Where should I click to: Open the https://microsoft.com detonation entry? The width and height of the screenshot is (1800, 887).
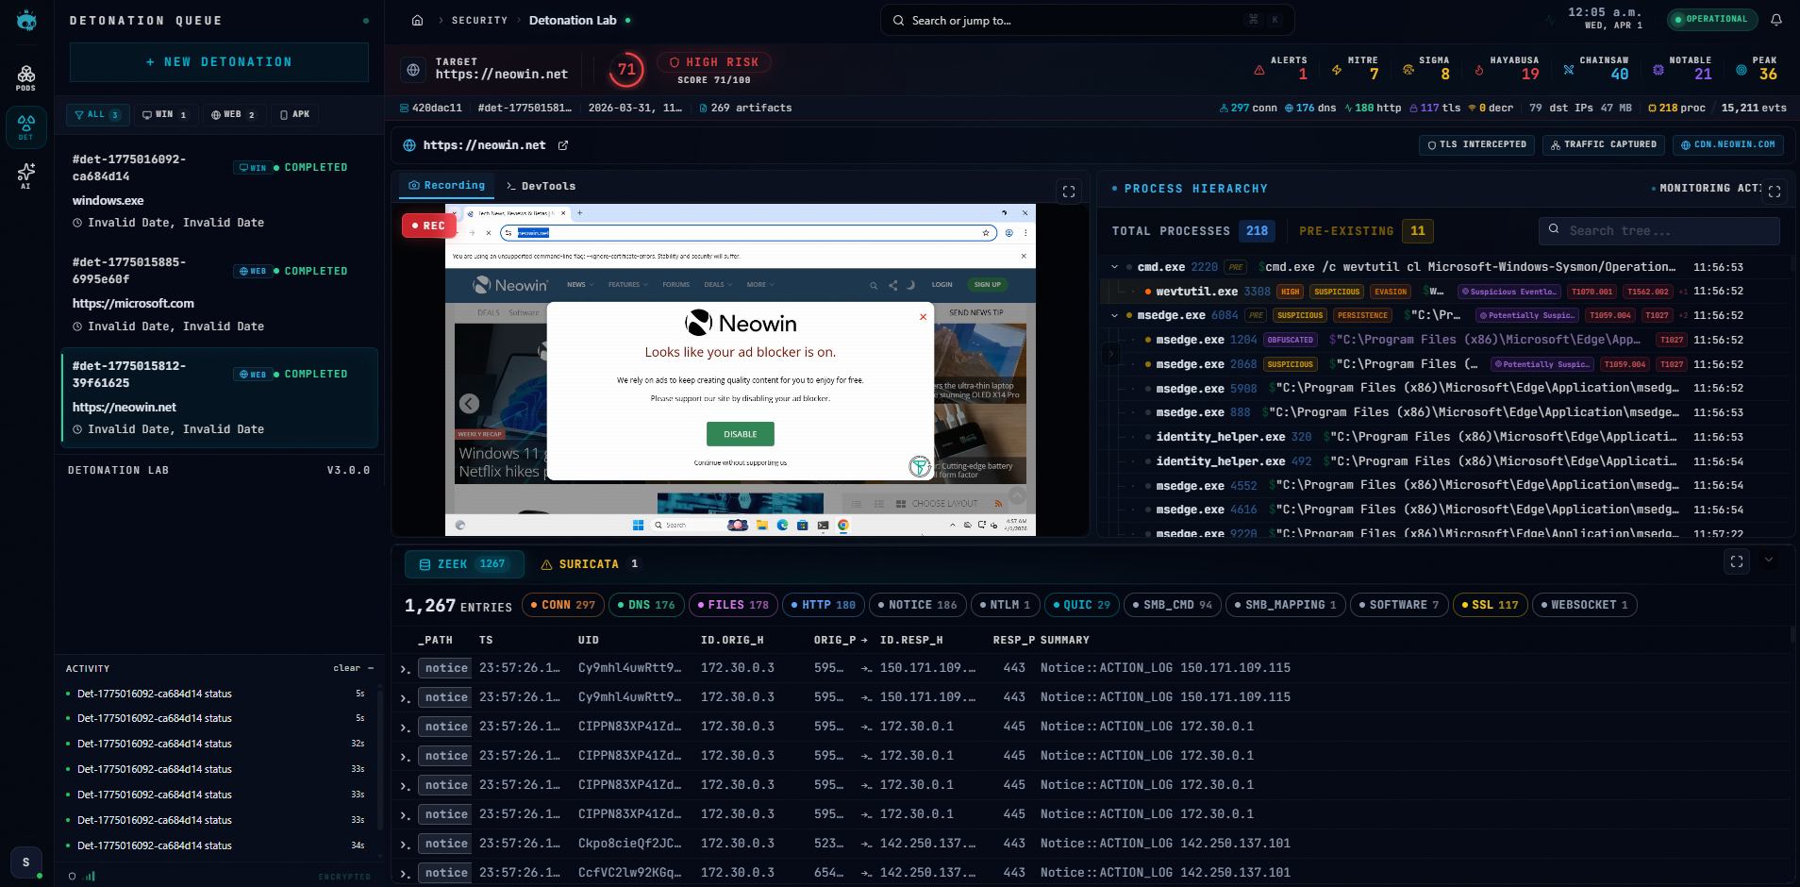219,294
